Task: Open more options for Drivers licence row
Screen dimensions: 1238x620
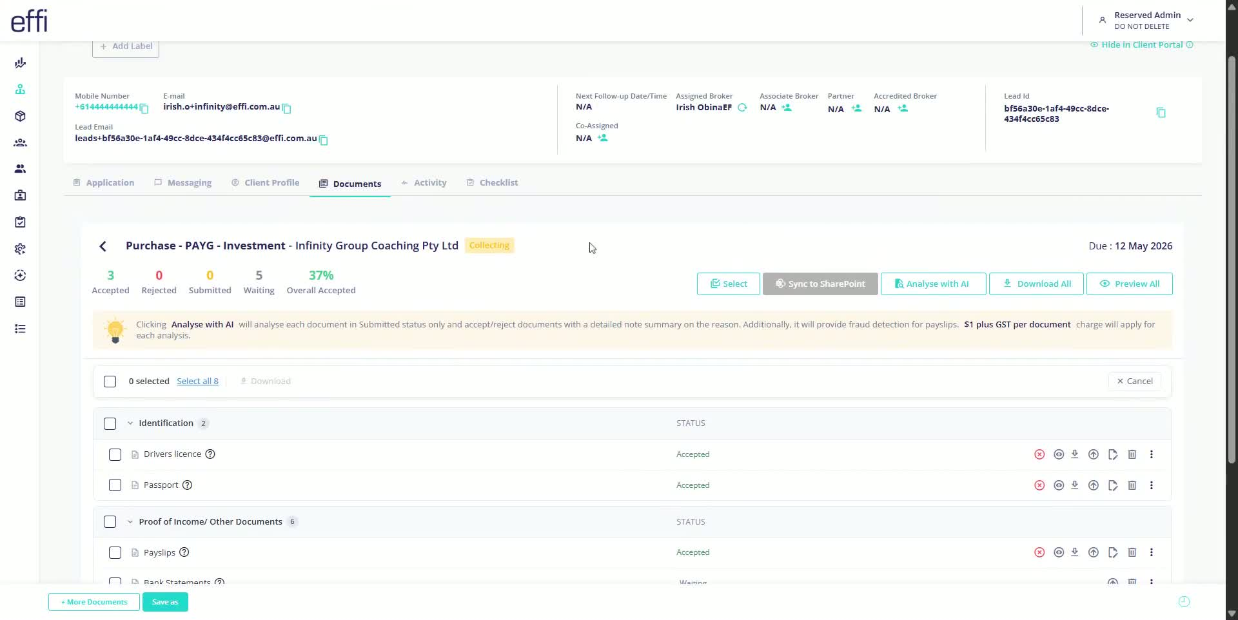Action: coord(1152,454)
